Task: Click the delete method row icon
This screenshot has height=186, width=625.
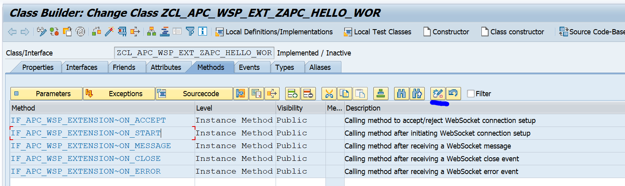Action: (x=308, y=94)
